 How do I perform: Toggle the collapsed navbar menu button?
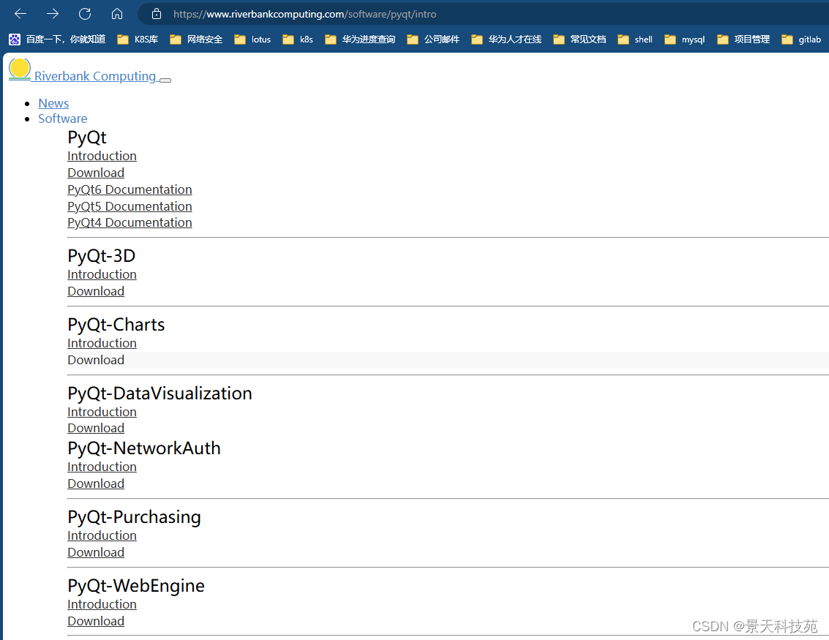[x=165, y=80]
